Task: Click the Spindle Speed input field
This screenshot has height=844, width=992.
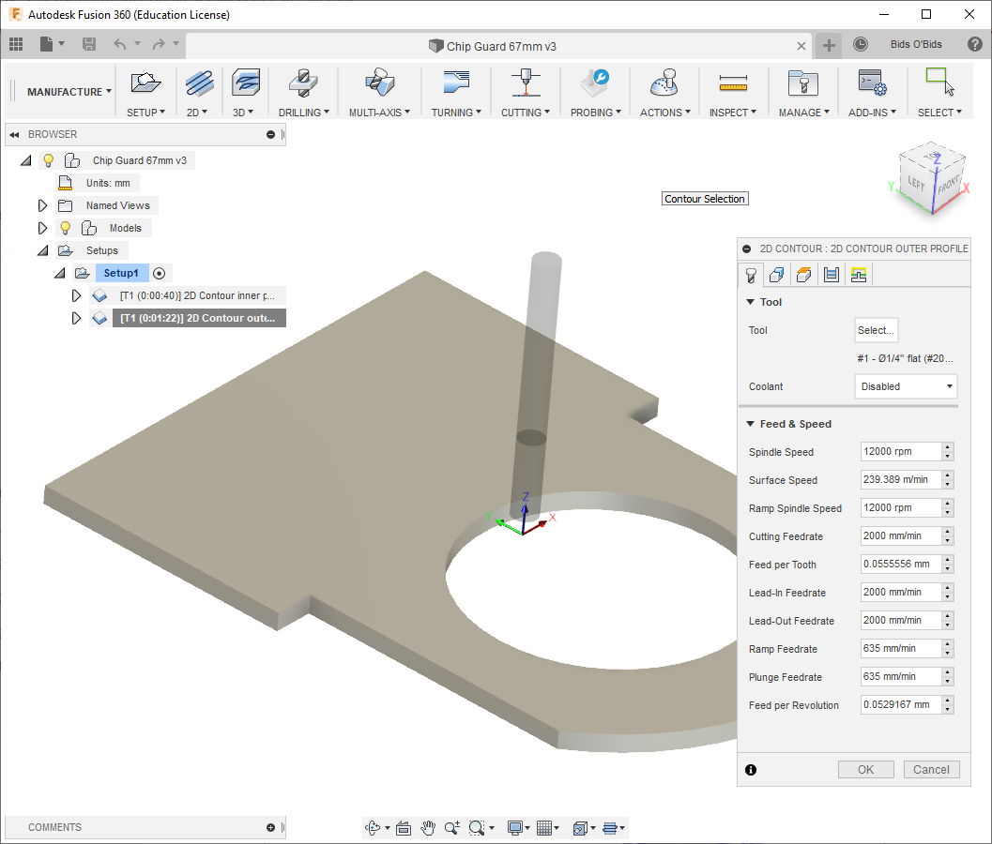Action: pos(901,451)
